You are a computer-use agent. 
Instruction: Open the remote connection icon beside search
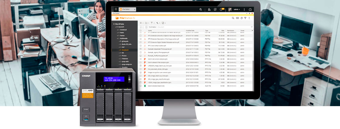click(237, 18)
